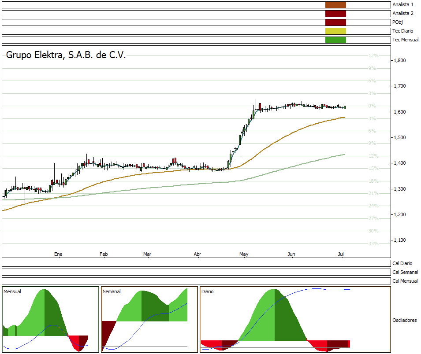Click the Analista 2 dark red block
This screenshot has width=421, height=354.
335,13
